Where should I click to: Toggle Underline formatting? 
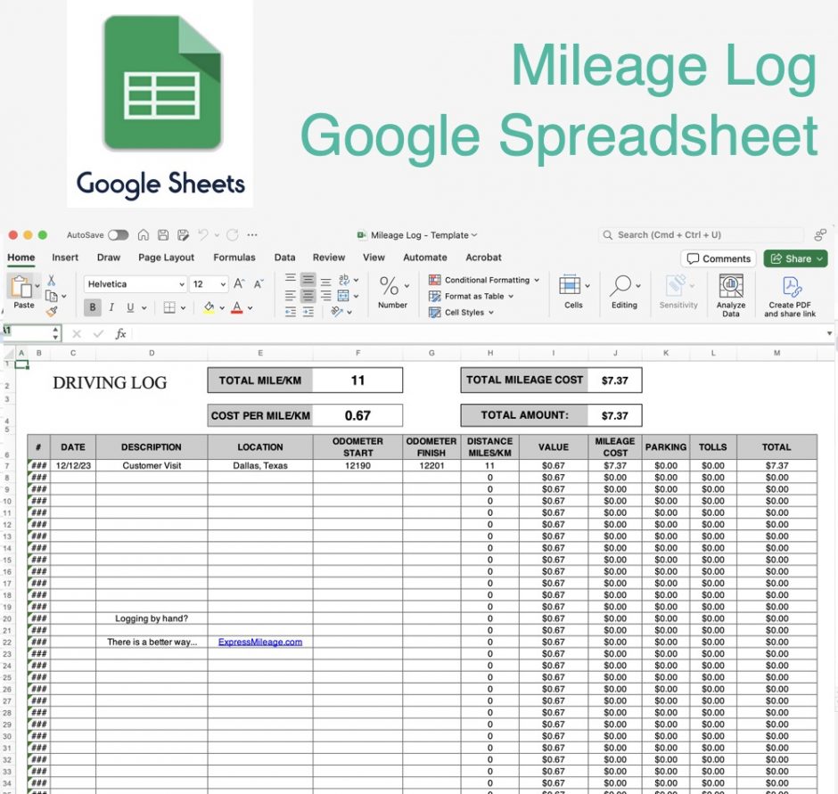pos(130,307)
